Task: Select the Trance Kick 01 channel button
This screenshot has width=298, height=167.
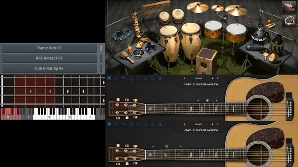Action: pyautogui.click(x=49, y=48)
